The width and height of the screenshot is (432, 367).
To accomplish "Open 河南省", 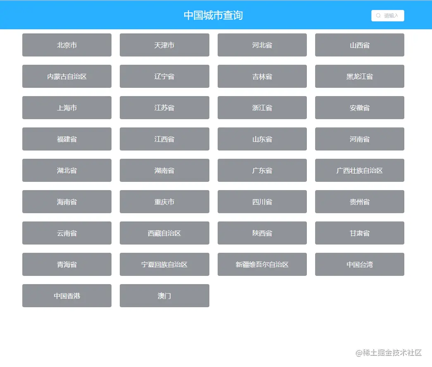I will (x=360, y=139).
